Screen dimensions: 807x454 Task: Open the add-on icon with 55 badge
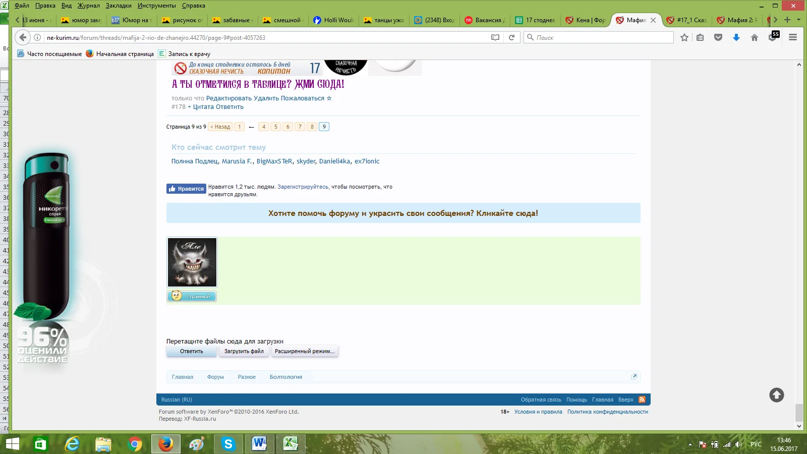coord(773,36)
